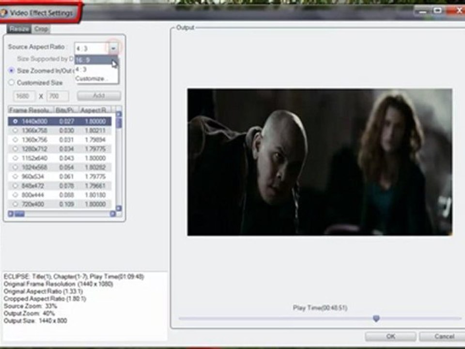Switch to the Crop tab

(41, 29)
